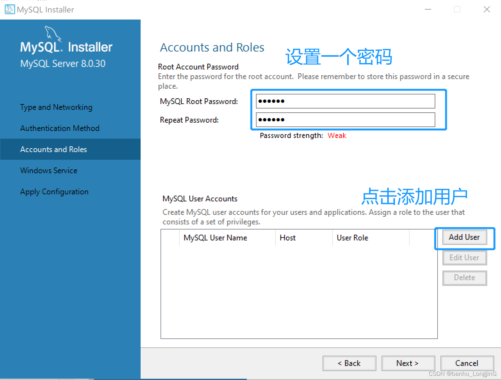
Task: Cancel the MySQL installer configuration
Action: point(467,363)
